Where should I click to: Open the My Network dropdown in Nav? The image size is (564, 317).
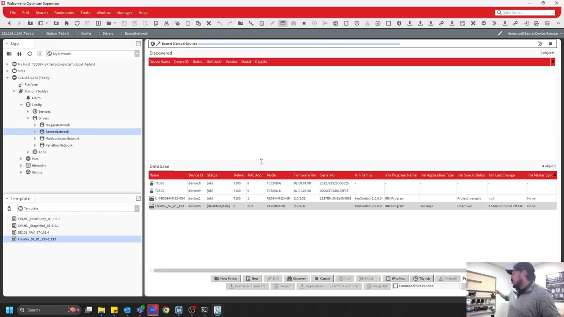coord(137,54)
